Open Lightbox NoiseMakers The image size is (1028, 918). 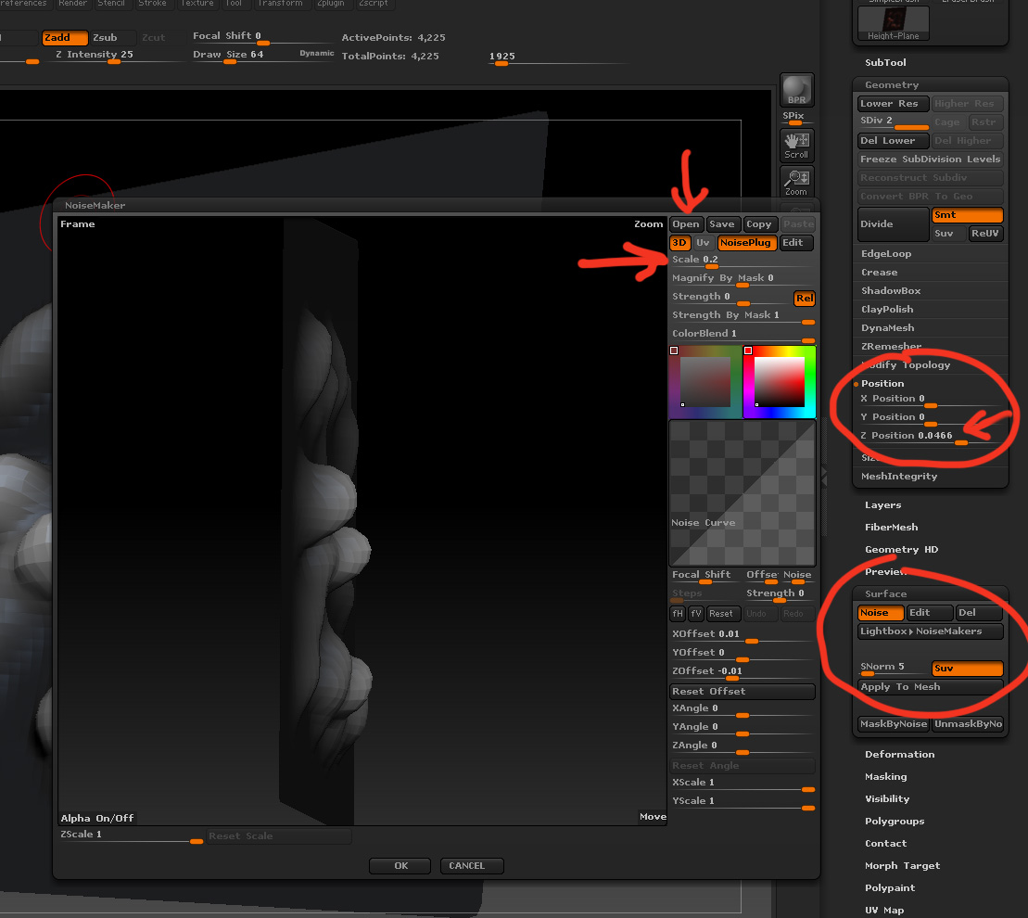click(930, 631)
